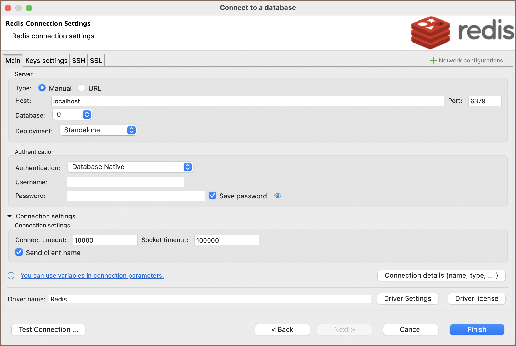Click the red window close button
This screenshot has width=516, height=346.
click(8, 8)
